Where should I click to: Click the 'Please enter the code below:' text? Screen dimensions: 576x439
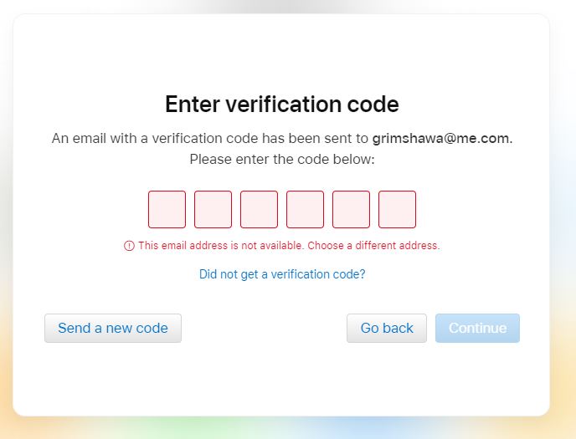click(282, 159)
